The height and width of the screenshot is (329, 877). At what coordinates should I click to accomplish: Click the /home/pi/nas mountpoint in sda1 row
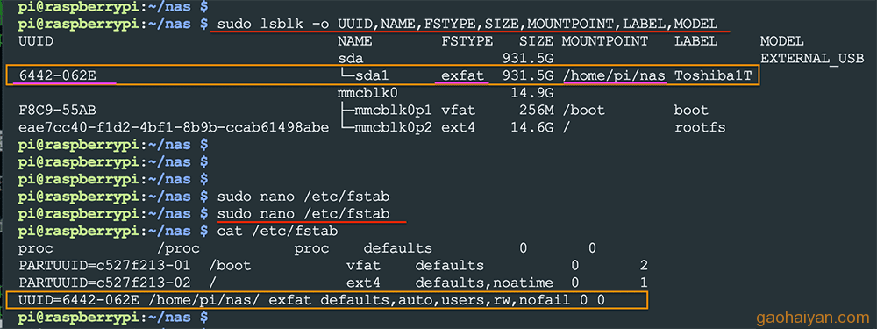(614, 75)
